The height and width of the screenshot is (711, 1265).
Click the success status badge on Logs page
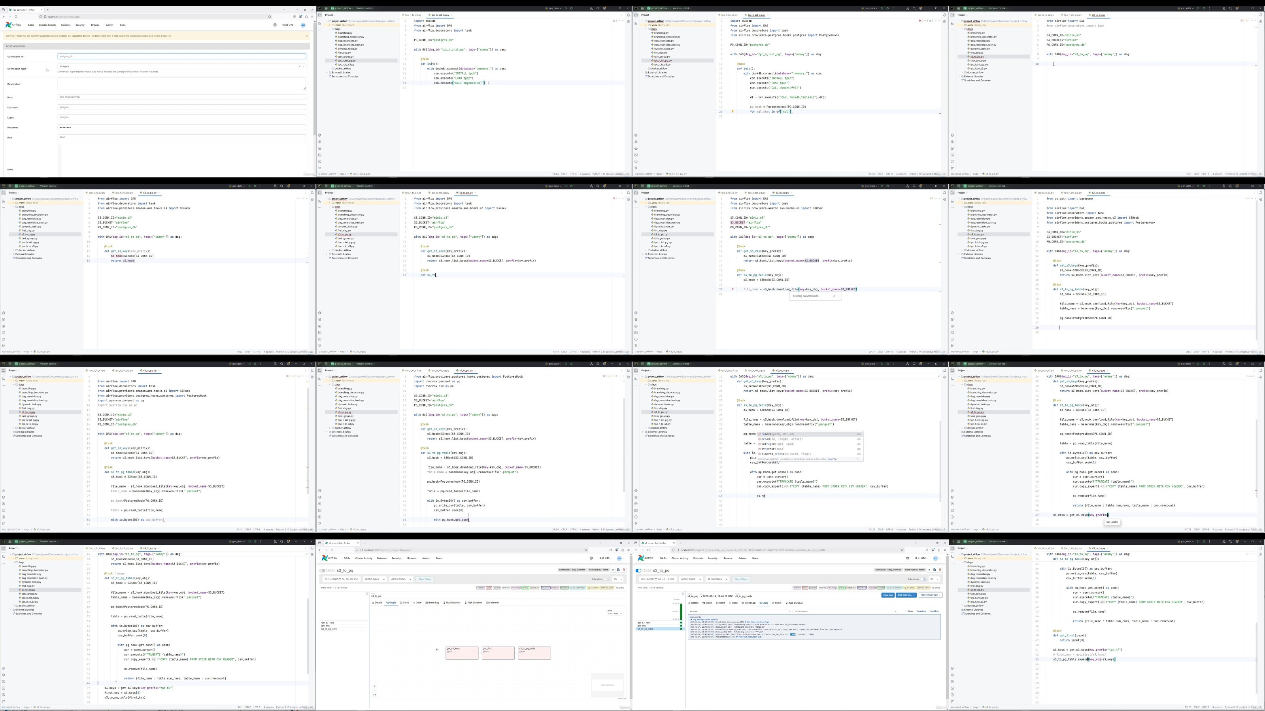(880, 588)
